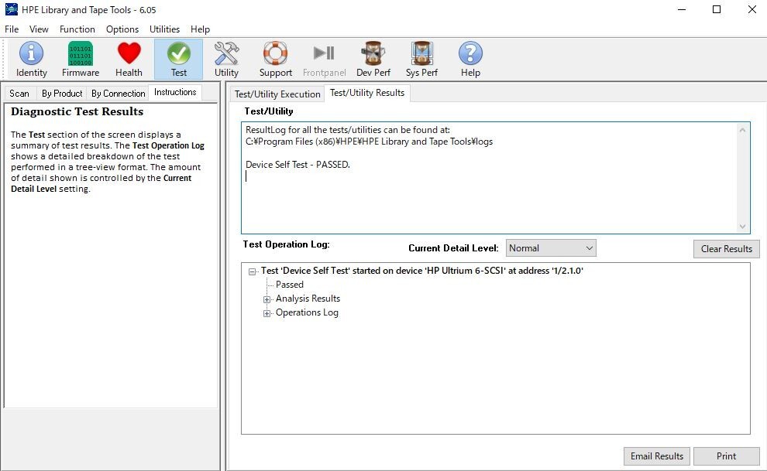Launch the Sys Perf tool
This screenshot has height=471, width=767.
point(421,59)
